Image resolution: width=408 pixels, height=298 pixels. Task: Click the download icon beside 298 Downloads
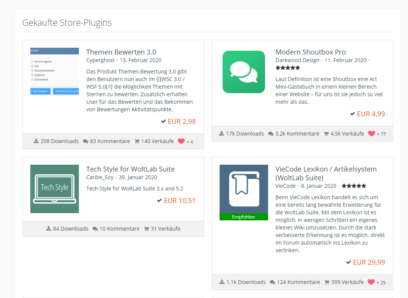(x=36, y=141)
